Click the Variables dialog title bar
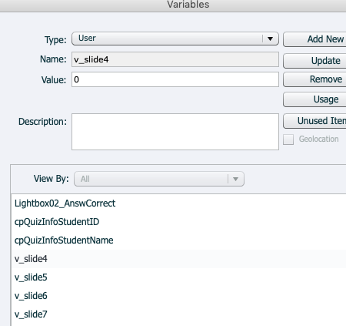Viewport: 346px width, 326px height. tap(173, 5)
